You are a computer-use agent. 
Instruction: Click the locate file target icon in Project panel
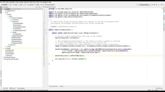[36, 7]
